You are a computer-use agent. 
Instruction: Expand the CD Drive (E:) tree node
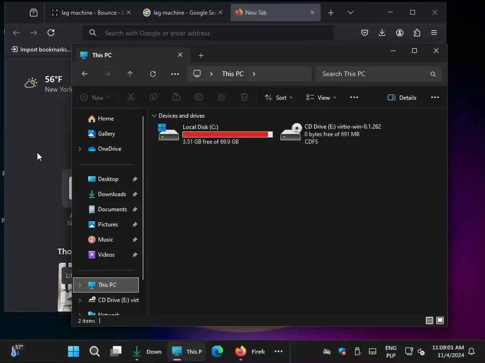(80, 300)
